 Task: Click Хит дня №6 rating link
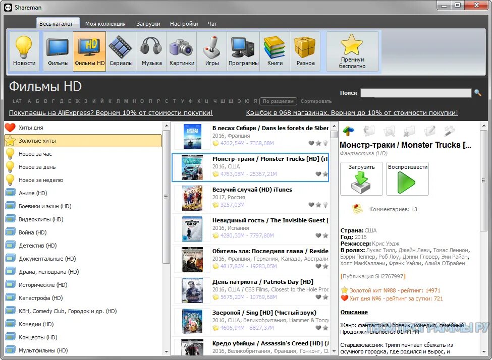(396, 298)
